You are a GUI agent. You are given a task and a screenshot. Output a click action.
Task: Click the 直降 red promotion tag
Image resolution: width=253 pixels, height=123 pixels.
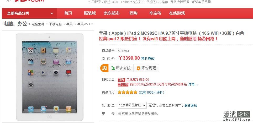pyautogui.click(x=122, y=80)
